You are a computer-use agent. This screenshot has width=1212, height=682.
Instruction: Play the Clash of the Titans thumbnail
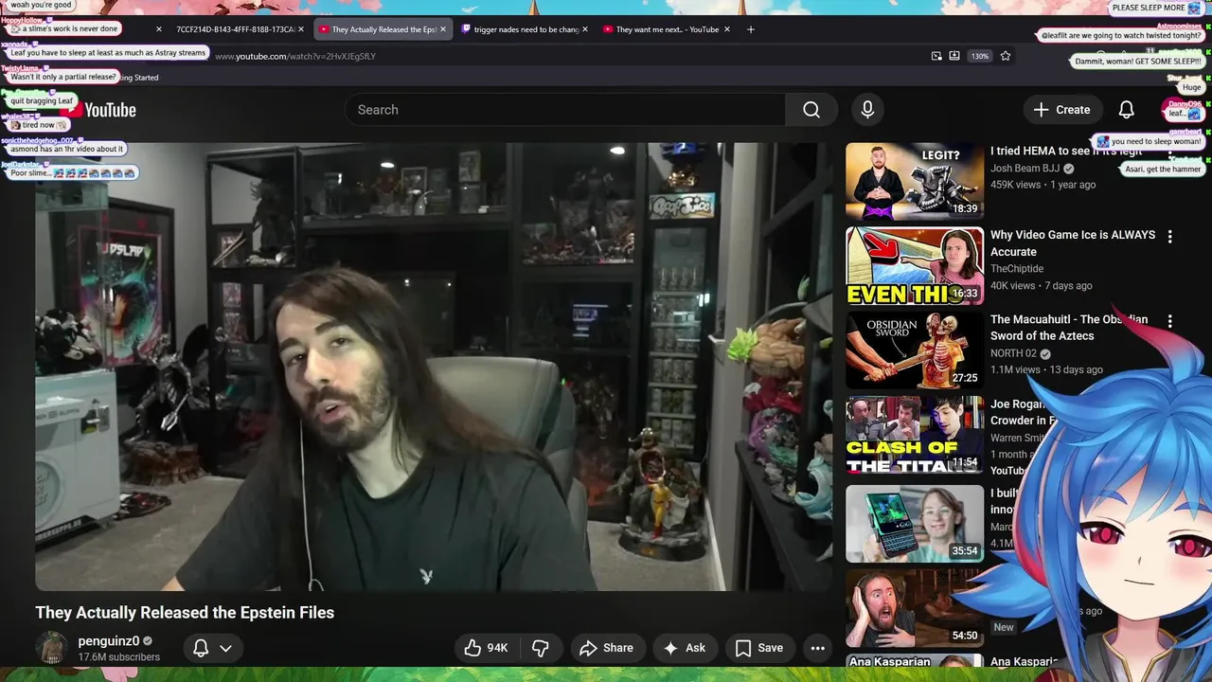(x=915, y=435)
